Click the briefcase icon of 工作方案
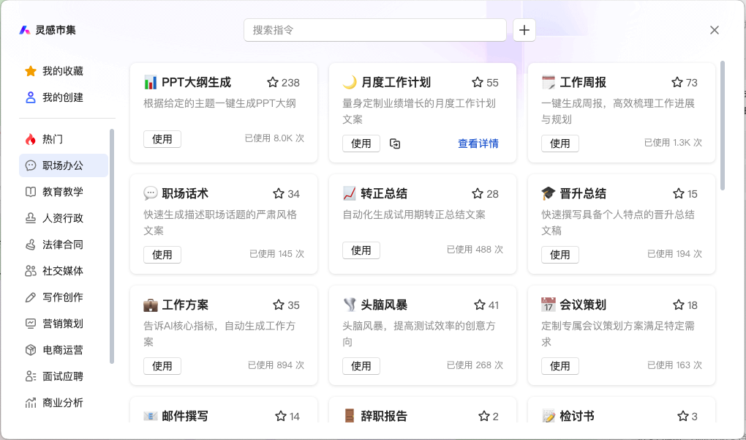The height and width of the screenshot is (440, 746). 151,305
